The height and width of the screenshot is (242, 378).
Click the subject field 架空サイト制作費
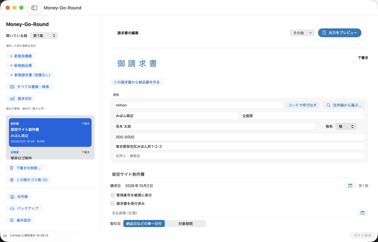click(239, 174)
